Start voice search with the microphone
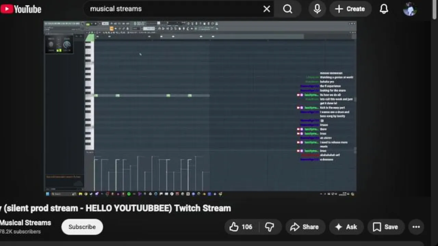This screenshot has width=438, height=246. coord(317,9)
